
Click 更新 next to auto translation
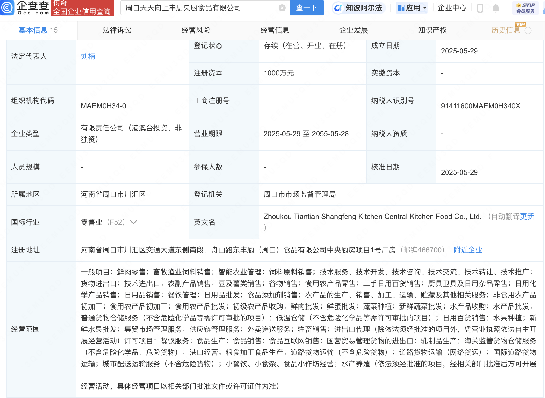(x=527, y=217)
